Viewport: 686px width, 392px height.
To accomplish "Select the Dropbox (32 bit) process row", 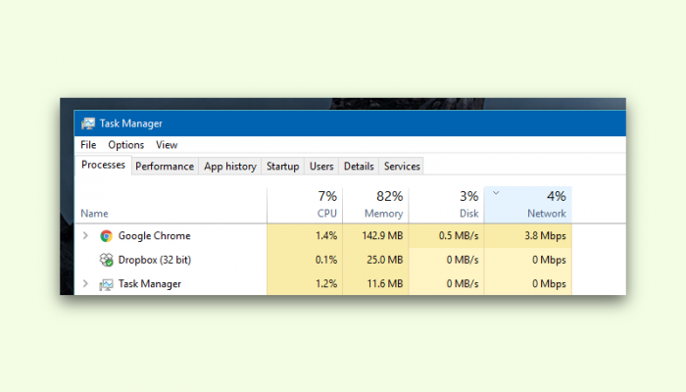I will tap(350, 260).
